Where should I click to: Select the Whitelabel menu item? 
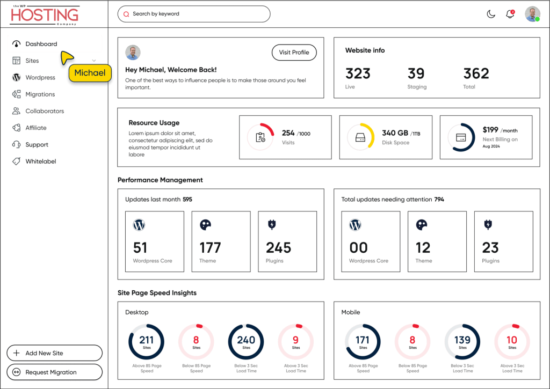(41, 162)
